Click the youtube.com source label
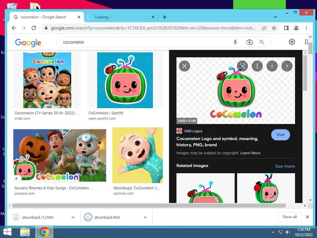The width and height of the screenshot is (317, 238). pos(25,193)
